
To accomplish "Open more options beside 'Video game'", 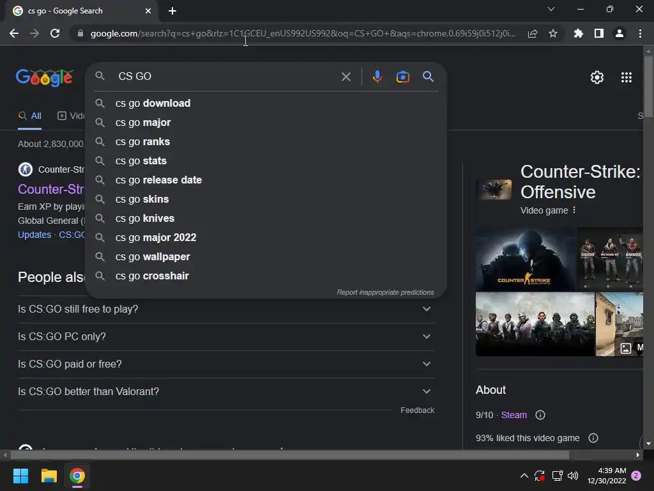I will tap(574, 210).
